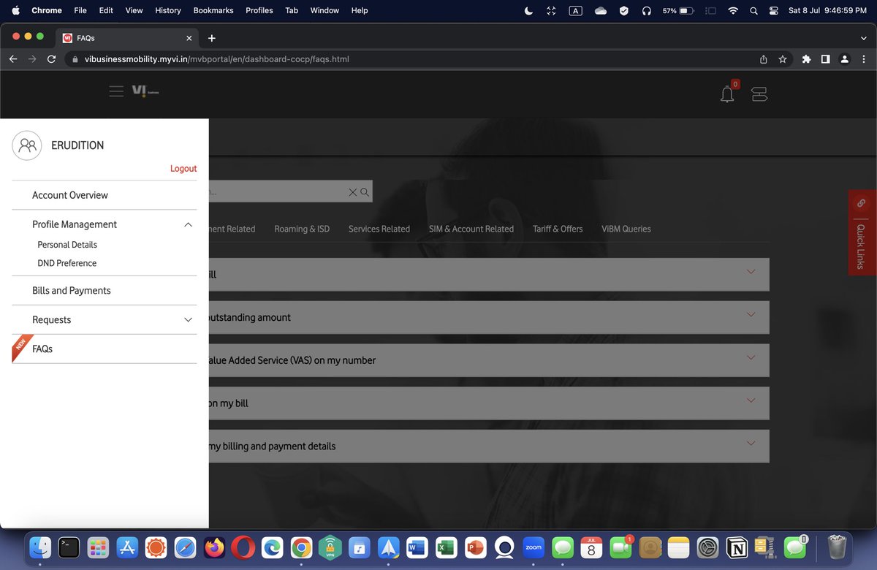
Task: Open Microsoft Excel from the dock
Action: (447, 547)
